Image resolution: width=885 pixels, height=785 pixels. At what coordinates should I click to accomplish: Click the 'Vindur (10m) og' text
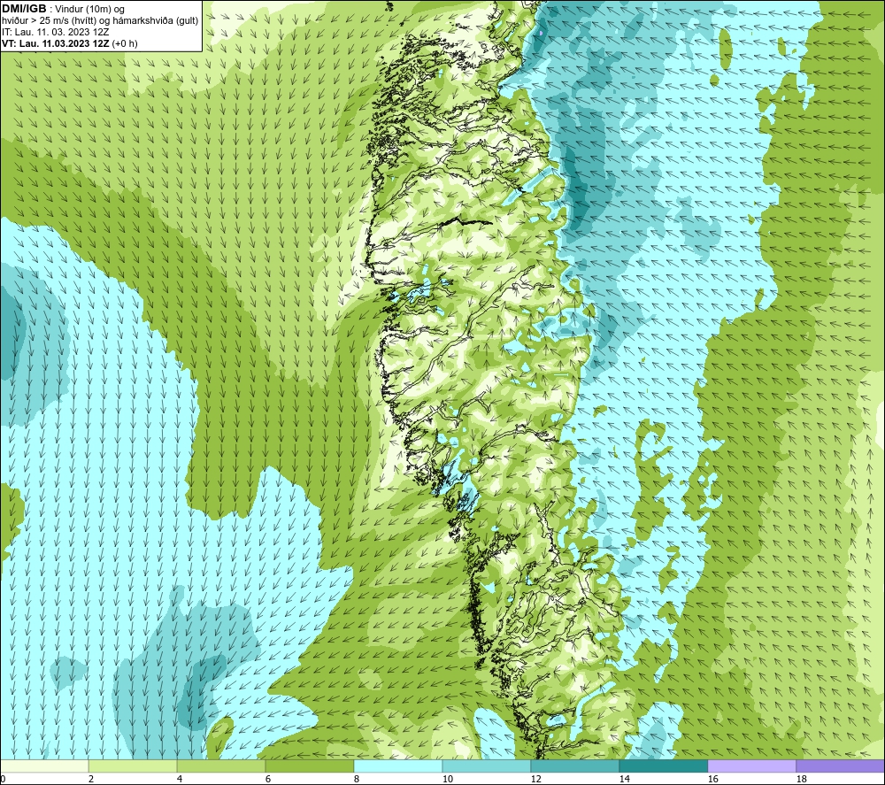pos(90,10)
